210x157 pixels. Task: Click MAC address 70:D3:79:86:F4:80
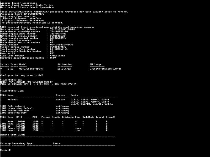tap(63, 29)
